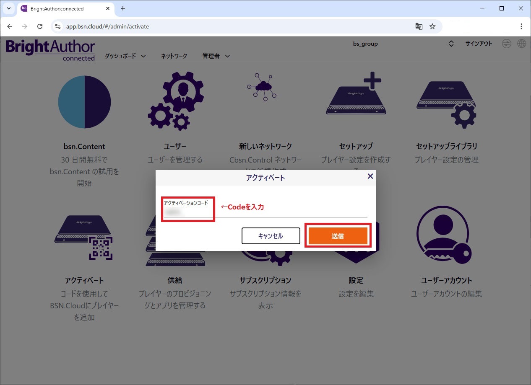Open the セットアップライブラリ player-gear icon

(x=446, y=105)
